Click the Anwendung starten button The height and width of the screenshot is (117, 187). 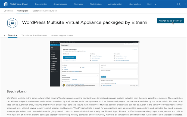coord(170,21)
